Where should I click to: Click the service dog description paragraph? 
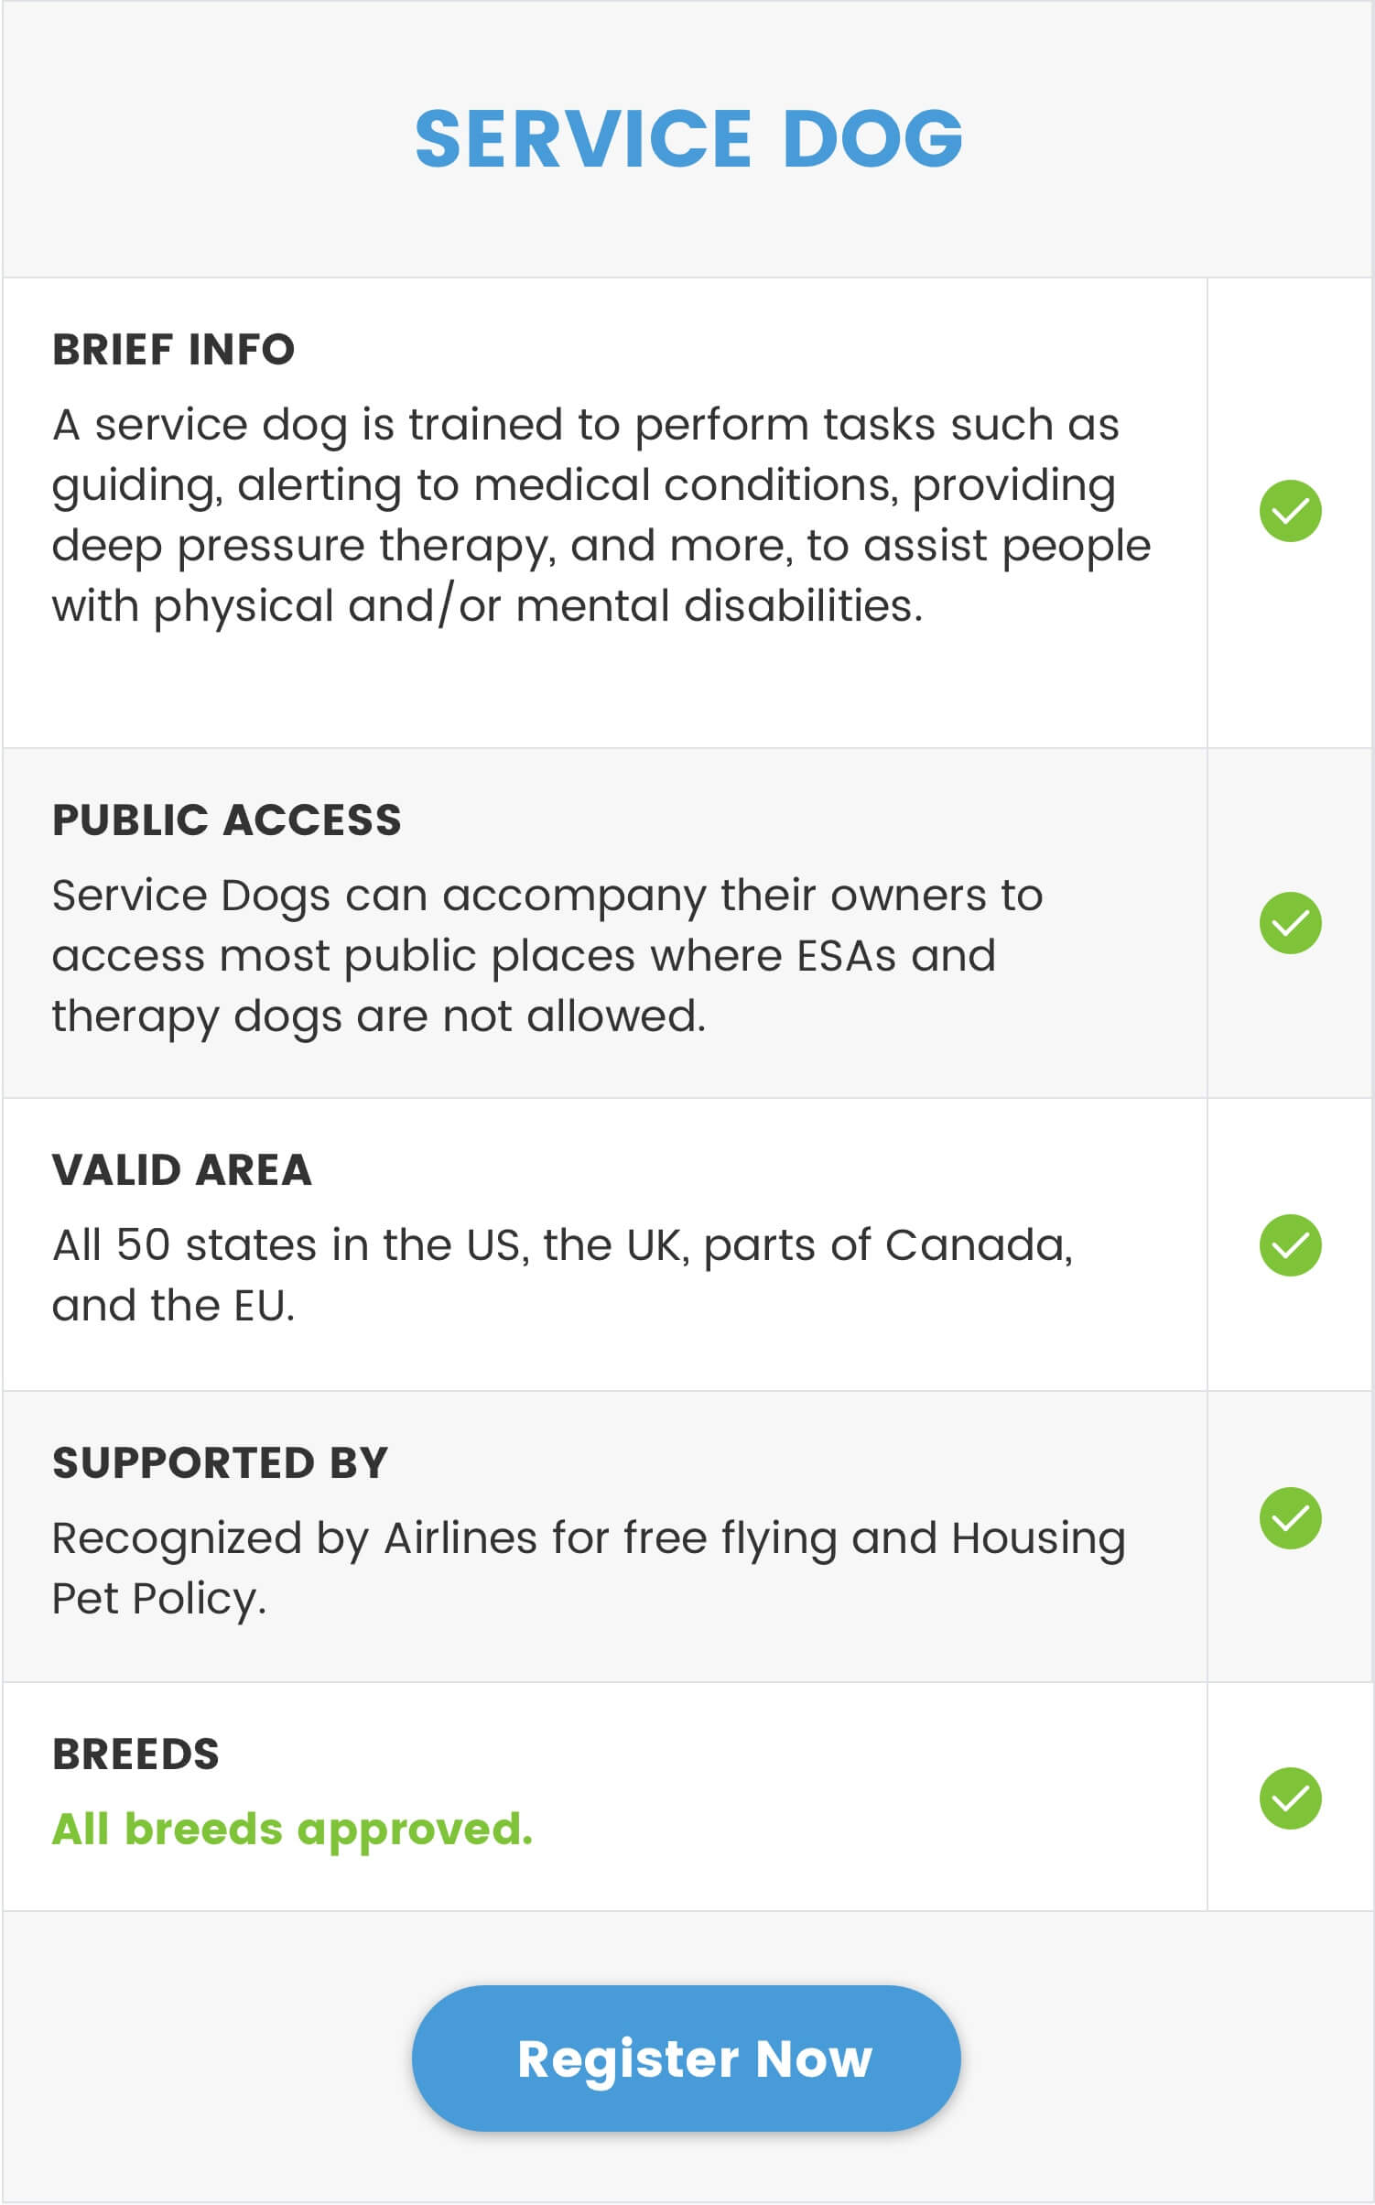(601, 516)
